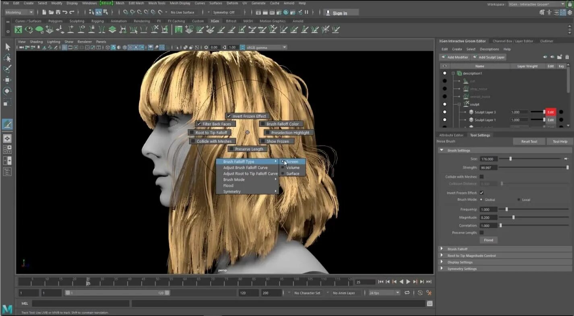Click the play forward button
The height and width of the screenshot is (316, 574).
[x=408, y=282]
